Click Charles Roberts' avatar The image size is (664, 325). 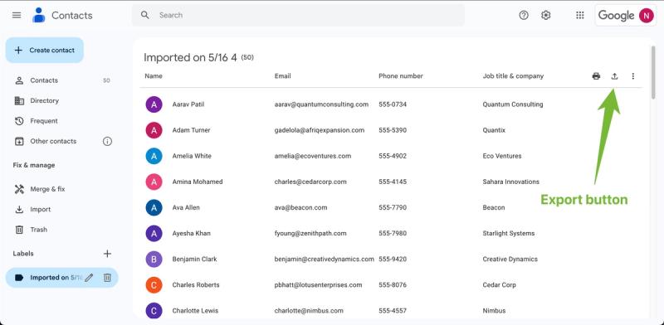point(154,285)
